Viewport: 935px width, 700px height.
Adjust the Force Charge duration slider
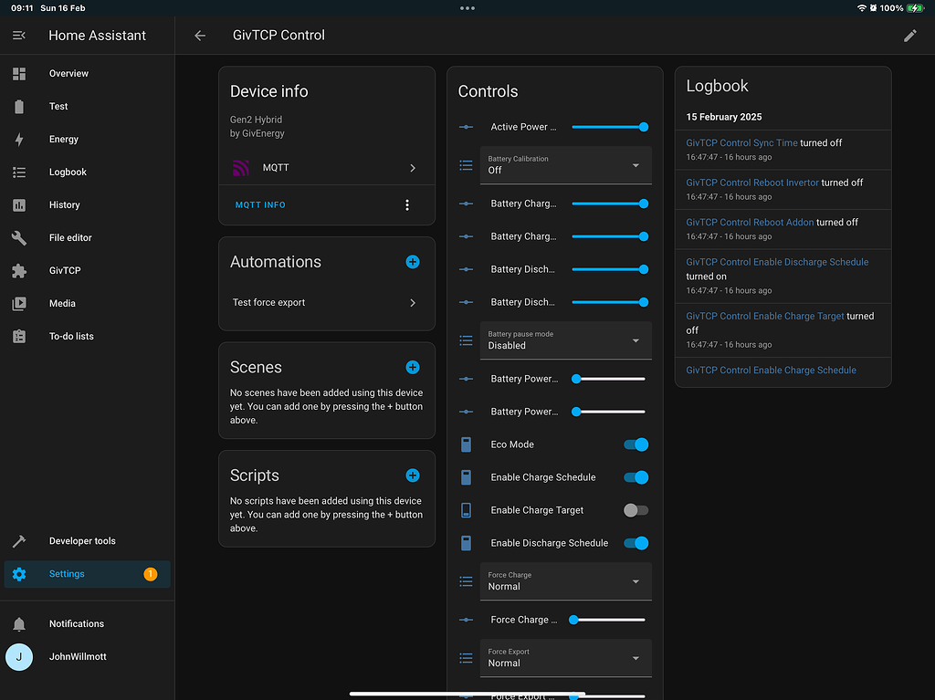pos(607,620)
